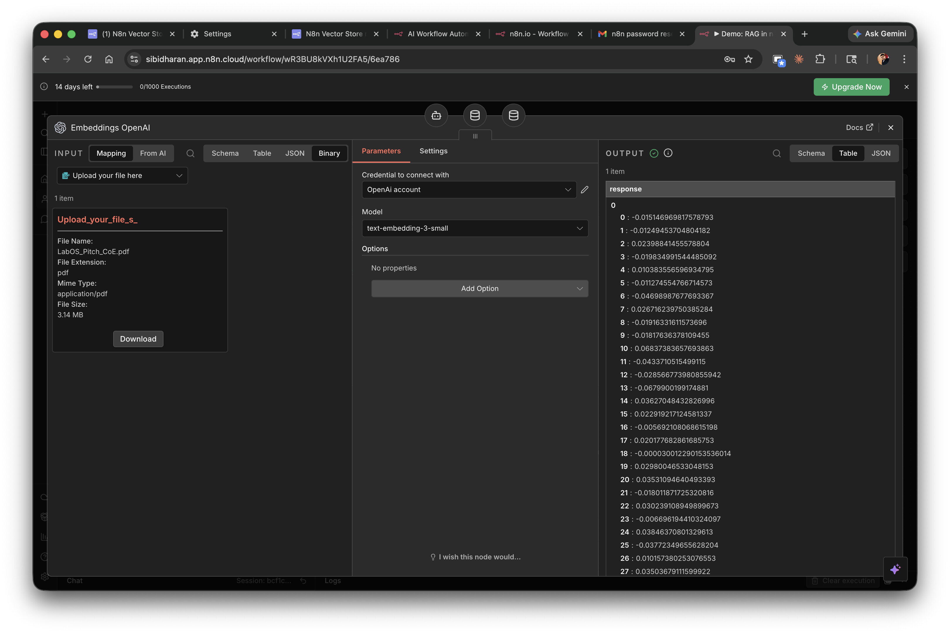The image size is (950, 634).
Task: Open the Add Option dropdown
Action: 479,288
